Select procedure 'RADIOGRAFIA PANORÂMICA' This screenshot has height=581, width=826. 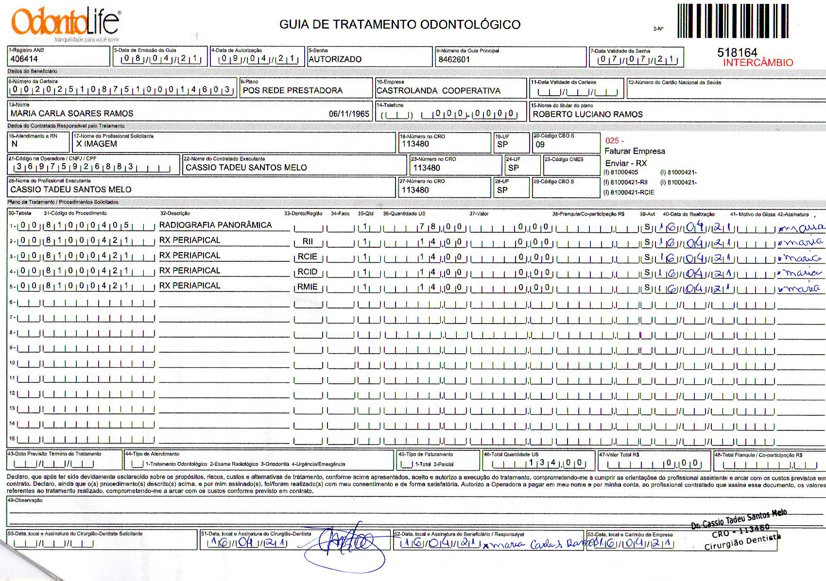coord(215,225)
